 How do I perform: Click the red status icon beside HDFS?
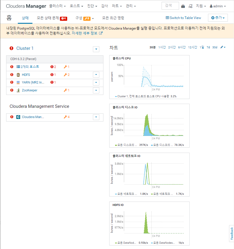click(12, 75)
